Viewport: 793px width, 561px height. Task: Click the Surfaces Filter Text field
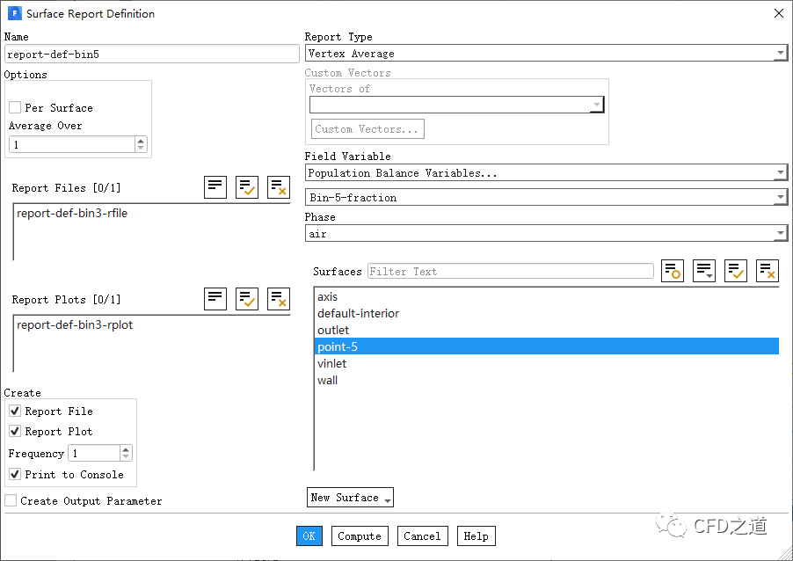tap(510, 272)
